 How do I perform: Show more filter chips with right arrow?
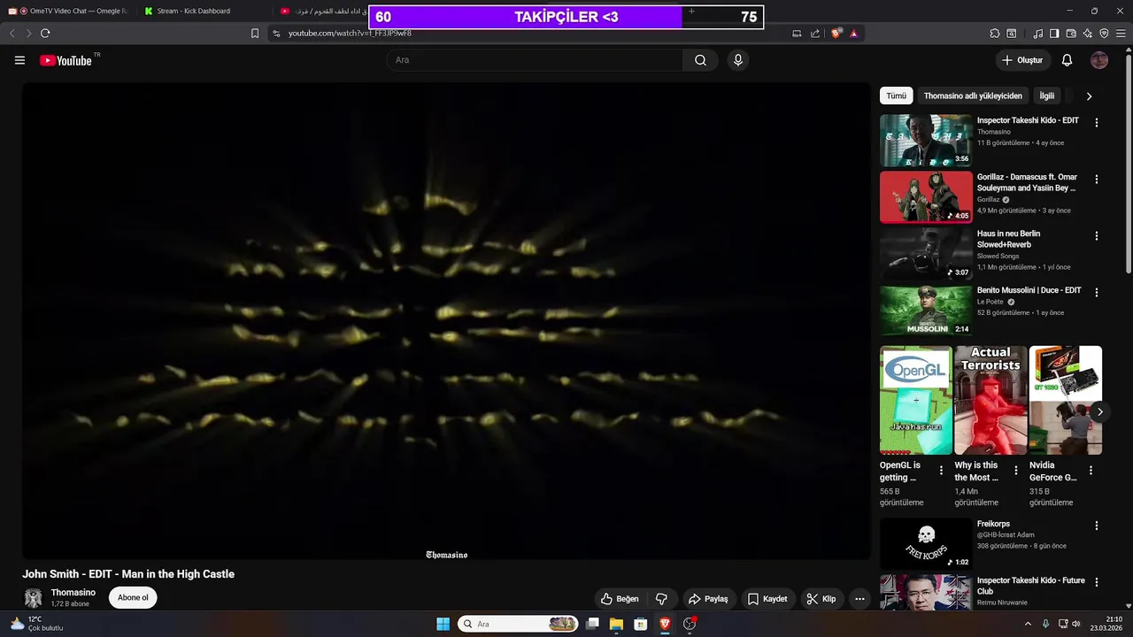pos(1089,96)
